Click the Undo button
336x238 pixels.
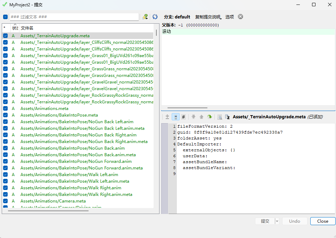pos(295,221)
